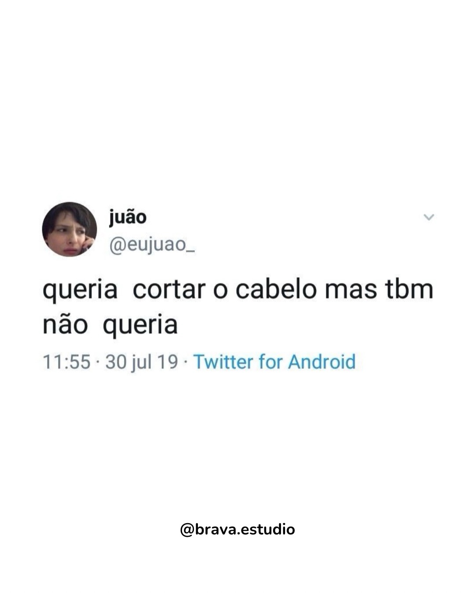This screenshot has height=593, width=475.
Task: Select the word cabelo in the tweet
Action: coord(275,289)
